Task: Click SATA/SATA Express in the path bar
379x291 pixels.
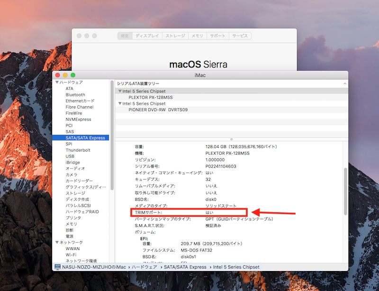Action: pos(185,267)
